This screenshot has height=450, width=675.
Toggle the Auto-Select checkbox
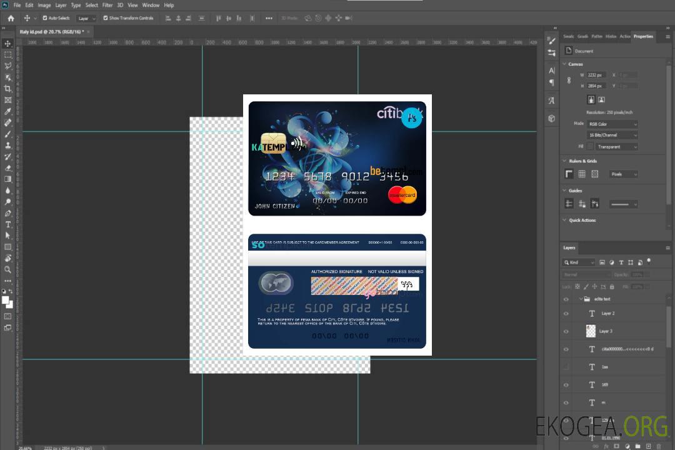(45, 18)
